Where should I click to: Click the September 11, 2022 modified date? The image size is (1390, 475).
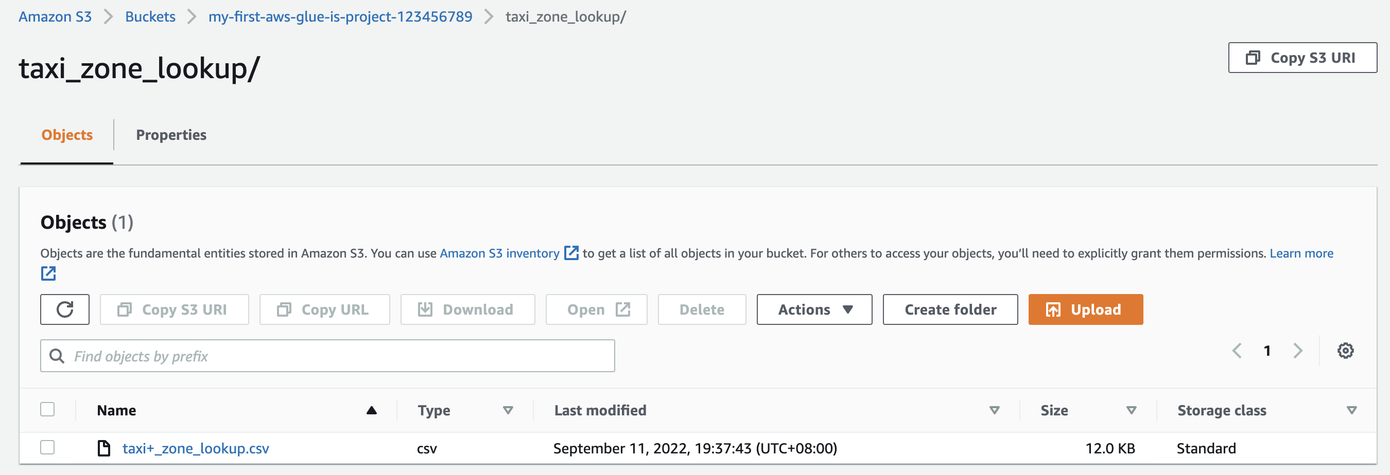[695, 448]
